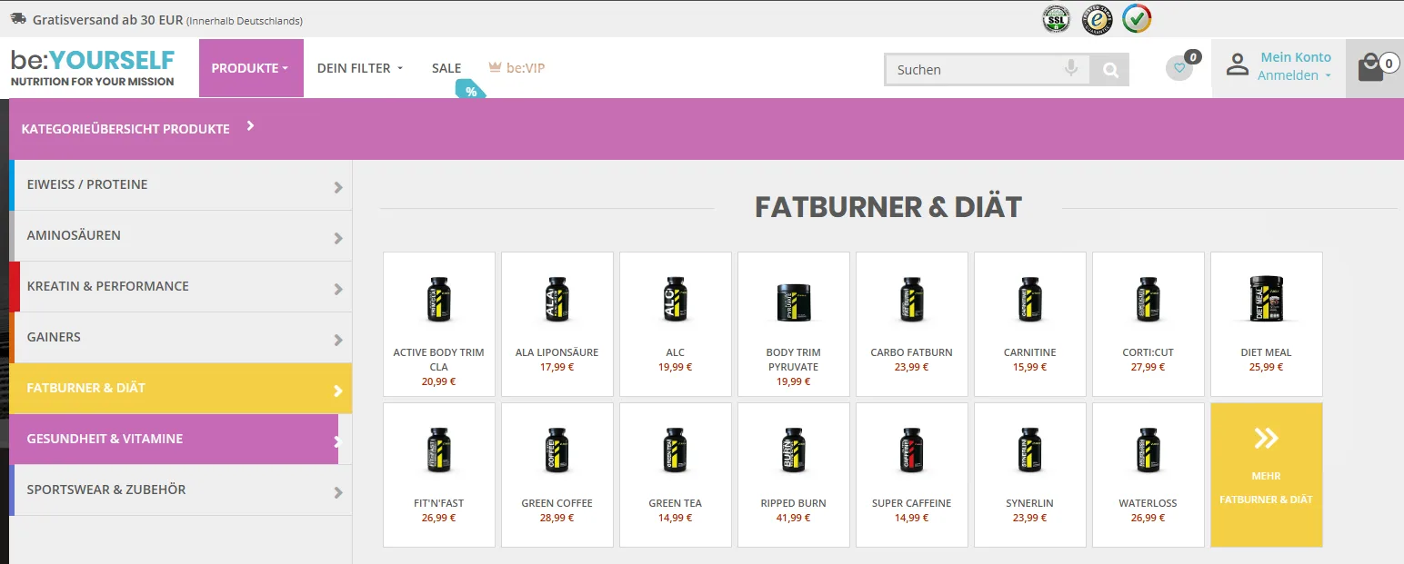The image size is (1404, 564).
Task: Click the RIPPED BURN product name
Action: 794,503
